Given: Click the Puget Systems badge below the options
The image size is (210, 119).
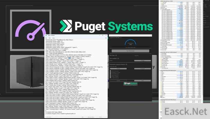Looking at the screenshot, I should click(130, 84).
